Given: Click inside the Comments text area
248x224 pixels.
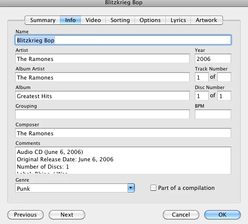Looking at the screenshot, I should [x=123, y=160].
